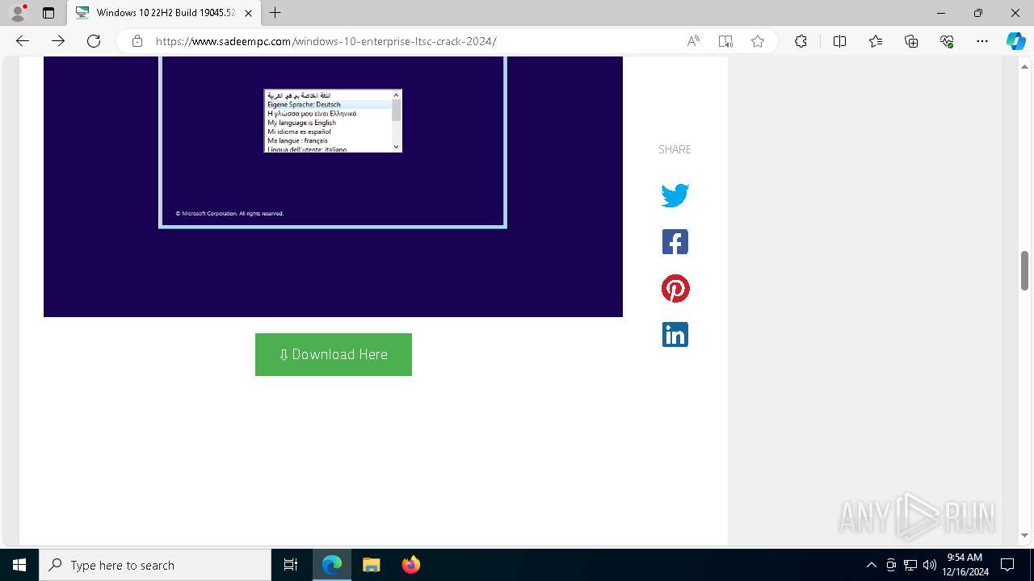View site information lock icon

pyautogui.click(x=137, y=41)
